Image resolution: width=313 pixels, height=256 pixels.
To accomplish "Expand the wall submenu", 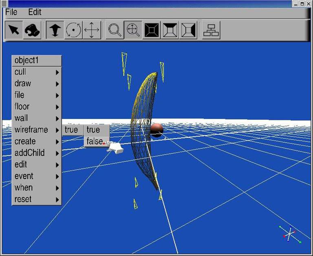I will [37, 118].
